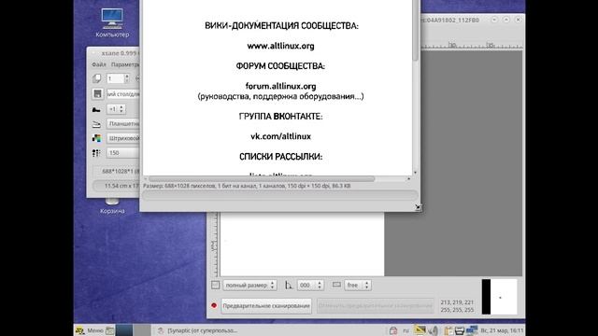The image size is (598, 336).
Task: Click the image size status text in viewer
Action: click(x=247, y=186)
